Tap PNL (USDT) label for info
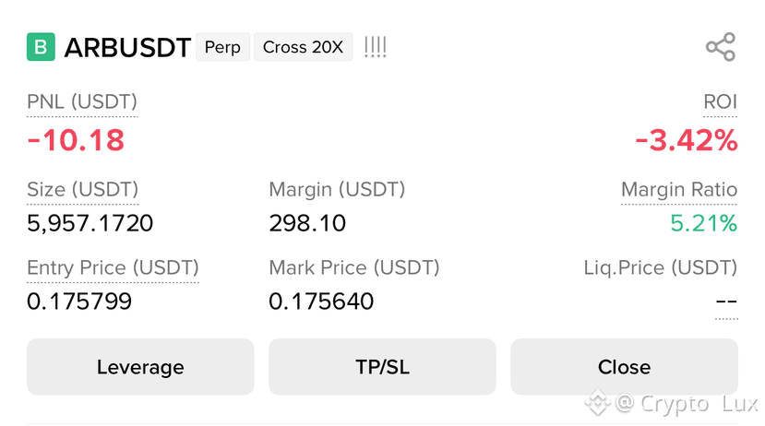Viewport: 765px width, 426px height. point(82,101)
